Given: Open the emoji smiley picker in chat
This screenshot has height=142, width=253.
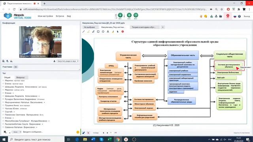Looking at the screenshot, I should (78, 132).
